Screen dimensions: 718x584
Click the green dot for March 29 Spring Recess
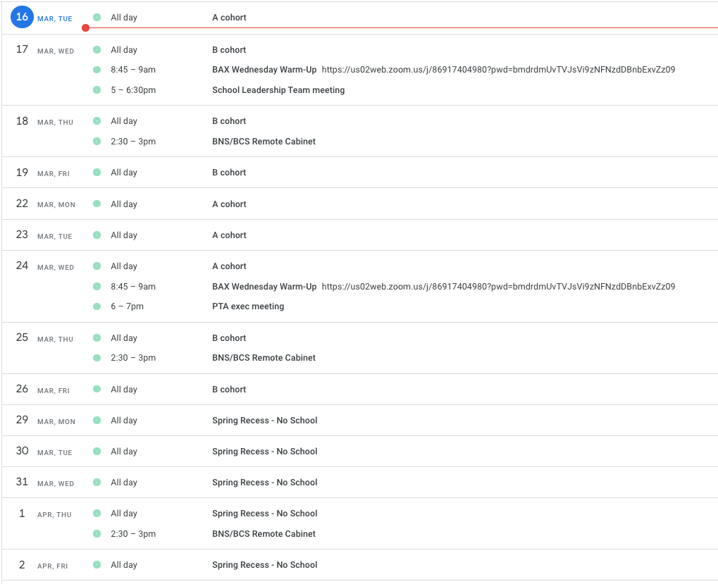pyautogui.click(x=97, y=420)
